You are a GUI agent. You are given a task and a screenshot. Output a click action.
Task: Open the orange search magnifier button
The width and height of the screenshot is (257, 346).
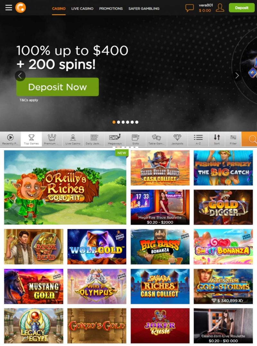pos(249,139)
